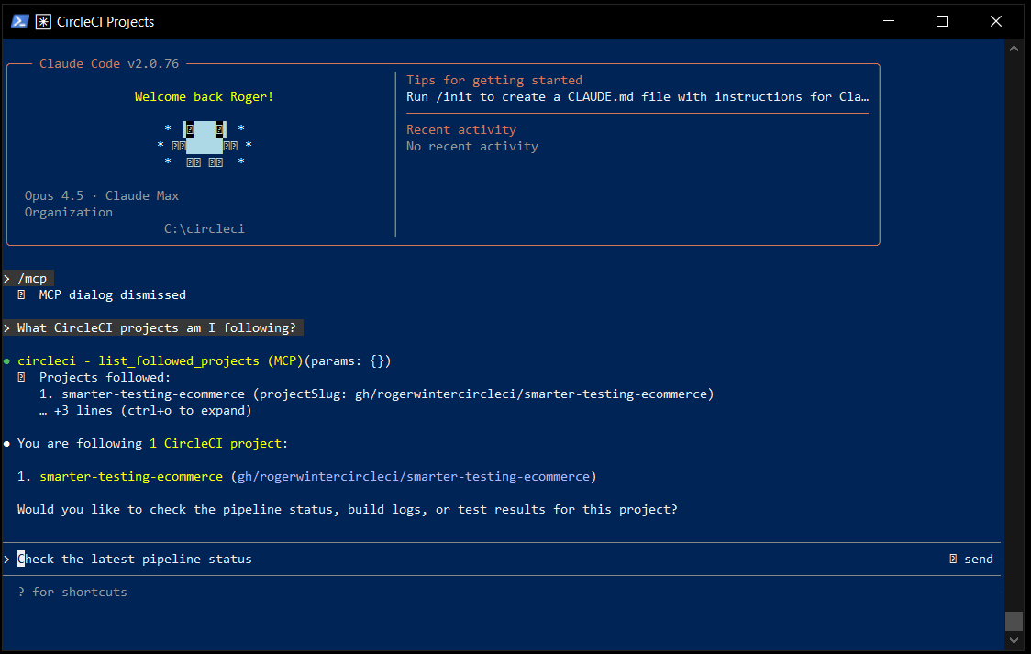This screenshot has width=1031, height=654.
Task: Click the 'projectSlug' line in the tool output
Action: [377, 394]
